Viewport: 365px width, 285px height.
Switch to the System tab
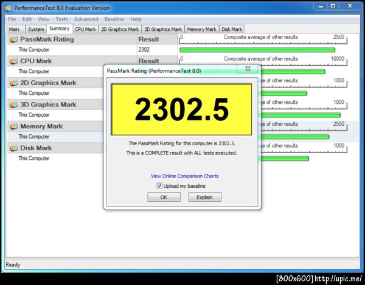coord(36,29)
